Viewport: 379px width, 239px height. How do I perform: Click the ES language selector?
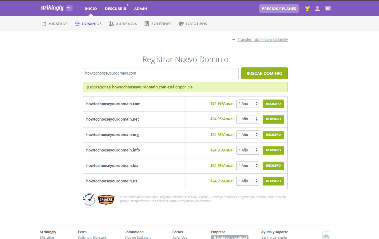tap(328, 9)
